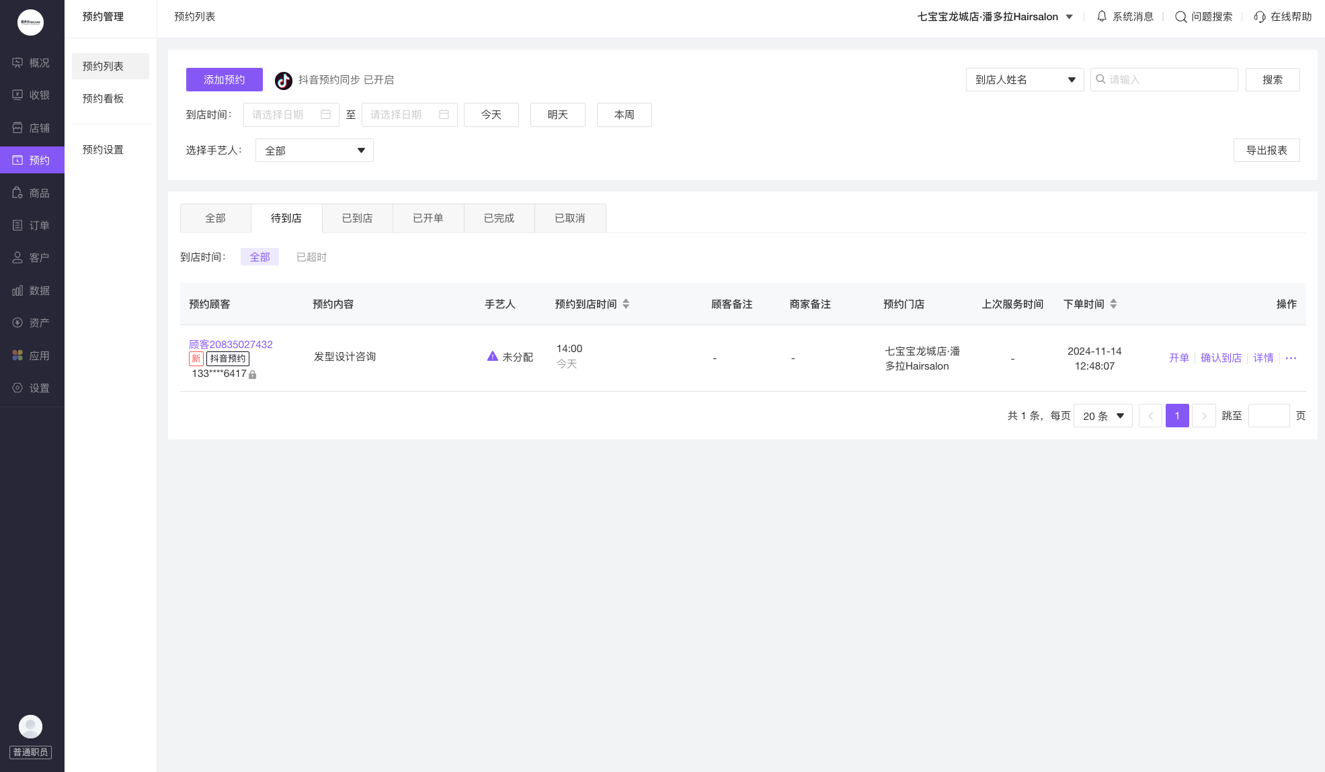Click the store logo at top-left
The width and height of the screenshot is (1325, 772).
pyautogui.click(x=30, y=22)
